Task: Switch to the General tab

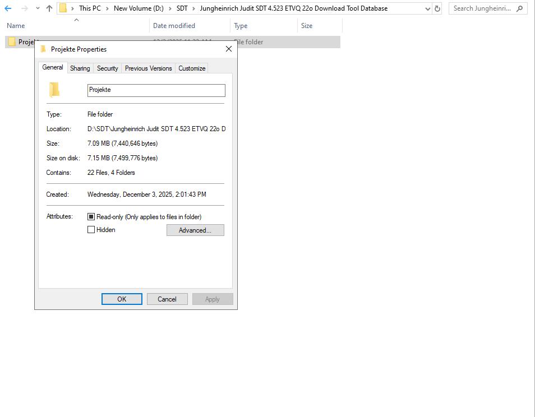Action: click(x=53, y=67)
